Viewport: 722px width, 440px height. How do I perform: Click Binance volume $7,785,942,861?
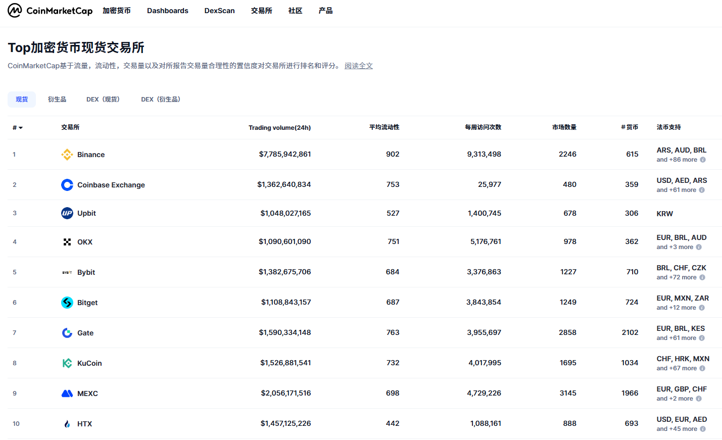click(x=285, y=154)
